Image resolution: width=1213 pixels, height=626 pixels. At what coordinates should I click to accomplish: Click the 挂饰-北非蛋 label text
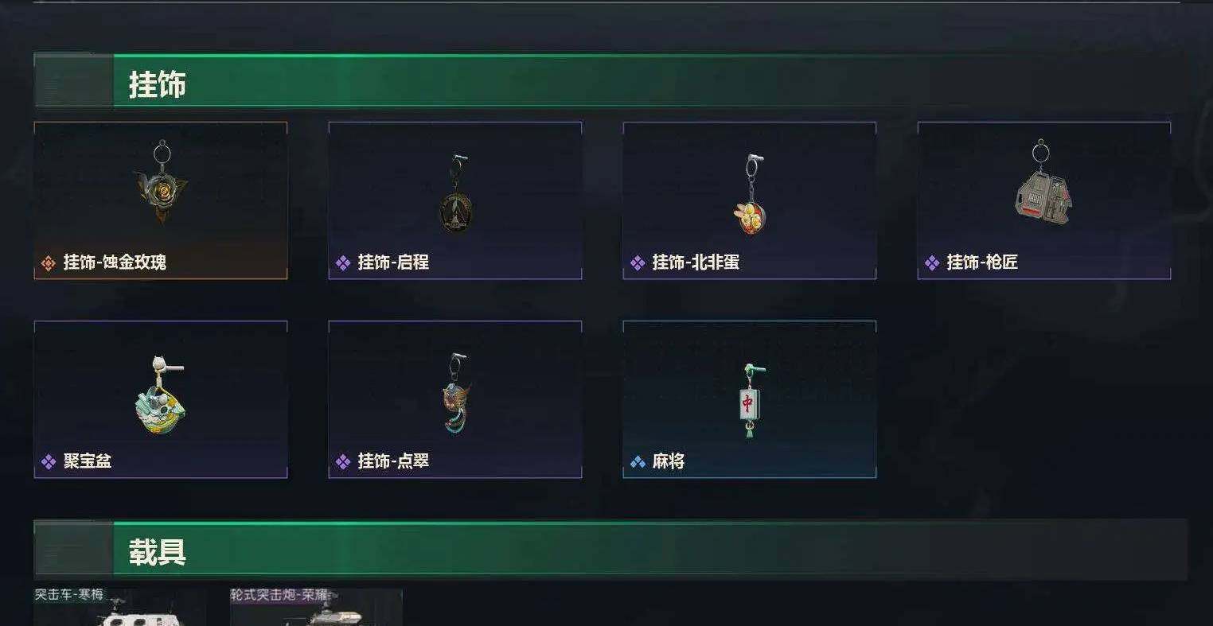(696, 262)
